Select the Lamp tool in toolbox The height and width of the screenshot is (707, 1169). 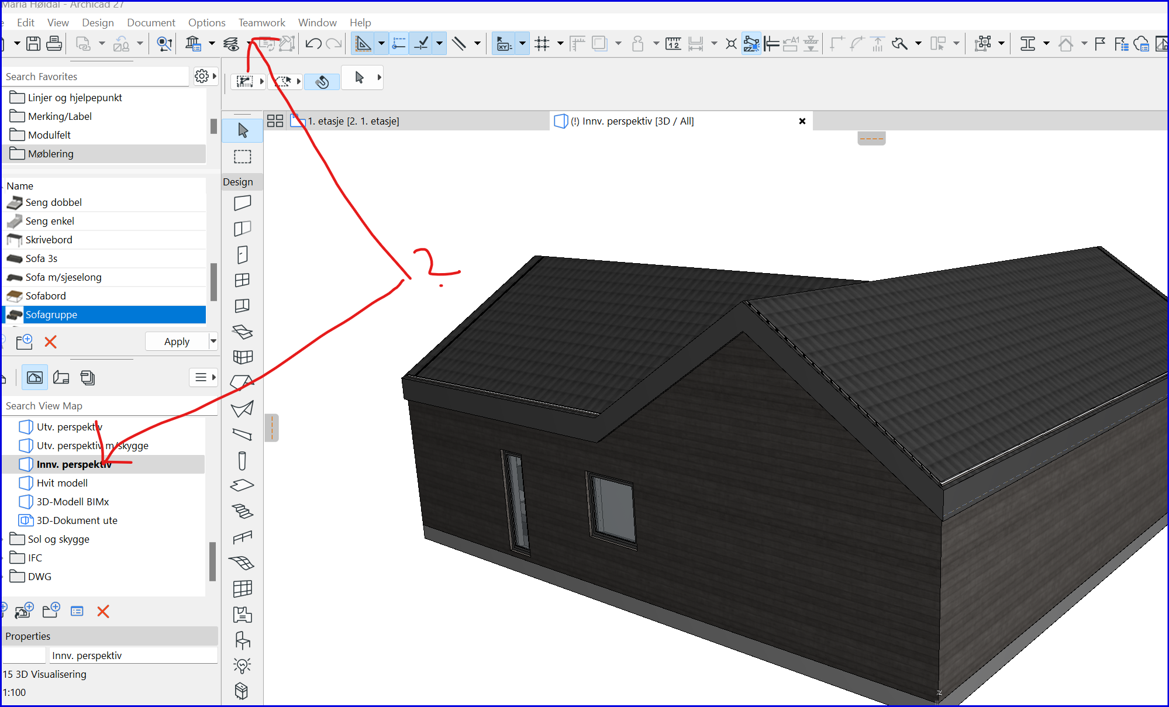point(243,665)
